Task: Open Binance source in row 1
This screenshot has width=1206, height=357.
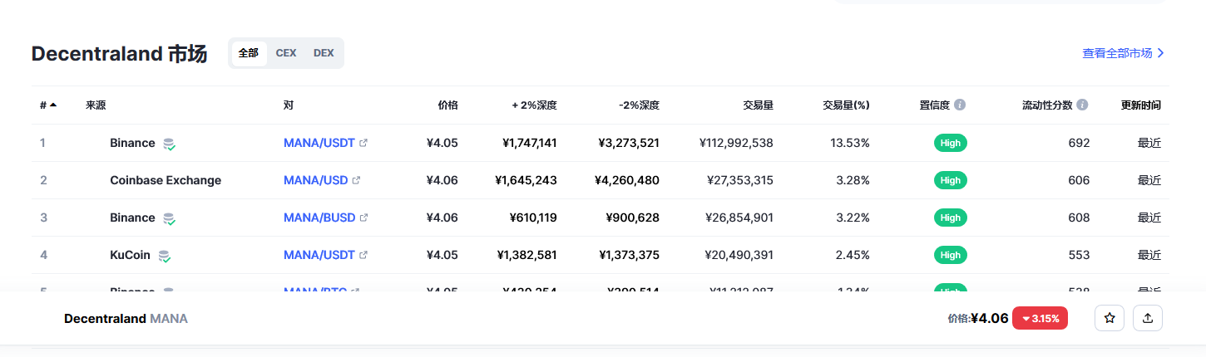Action: pyautogui.click(x=132, y=143)
